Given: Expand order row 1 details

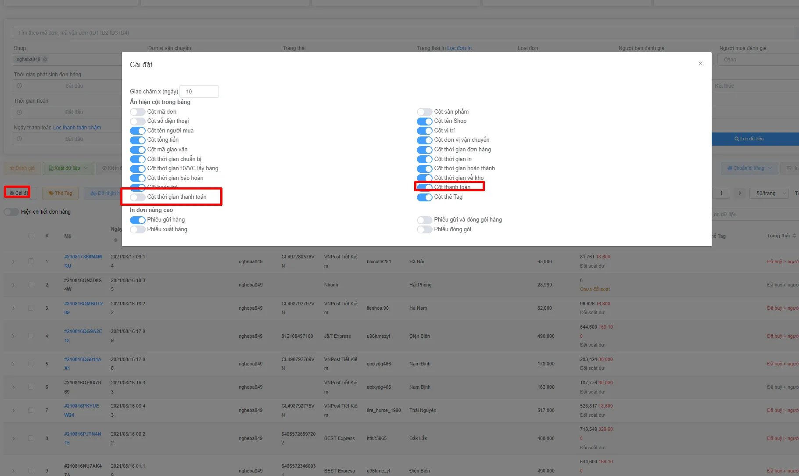Looking at the screenshot, I should click(x=13, y=262).
